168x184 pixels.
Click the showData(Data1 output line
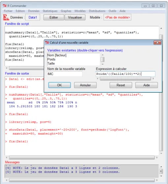[x=67, y=130]
